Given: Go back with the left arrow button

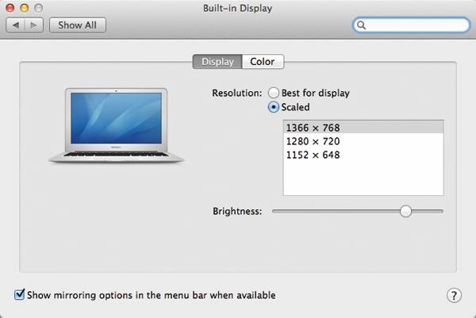Looking at the screenshot, I should point(15,25).
